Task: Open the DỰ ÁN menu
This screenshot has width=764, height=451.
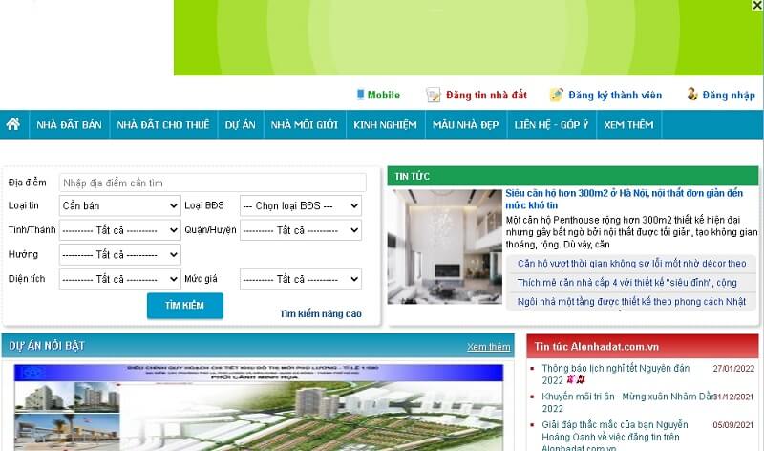Action: coord(241,125)
